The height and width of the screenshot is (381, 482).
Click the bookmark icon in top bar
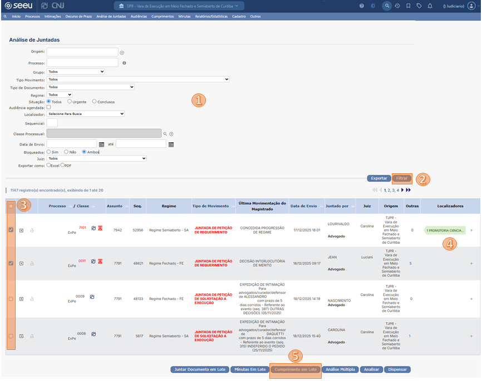click(x=408, y=6)
